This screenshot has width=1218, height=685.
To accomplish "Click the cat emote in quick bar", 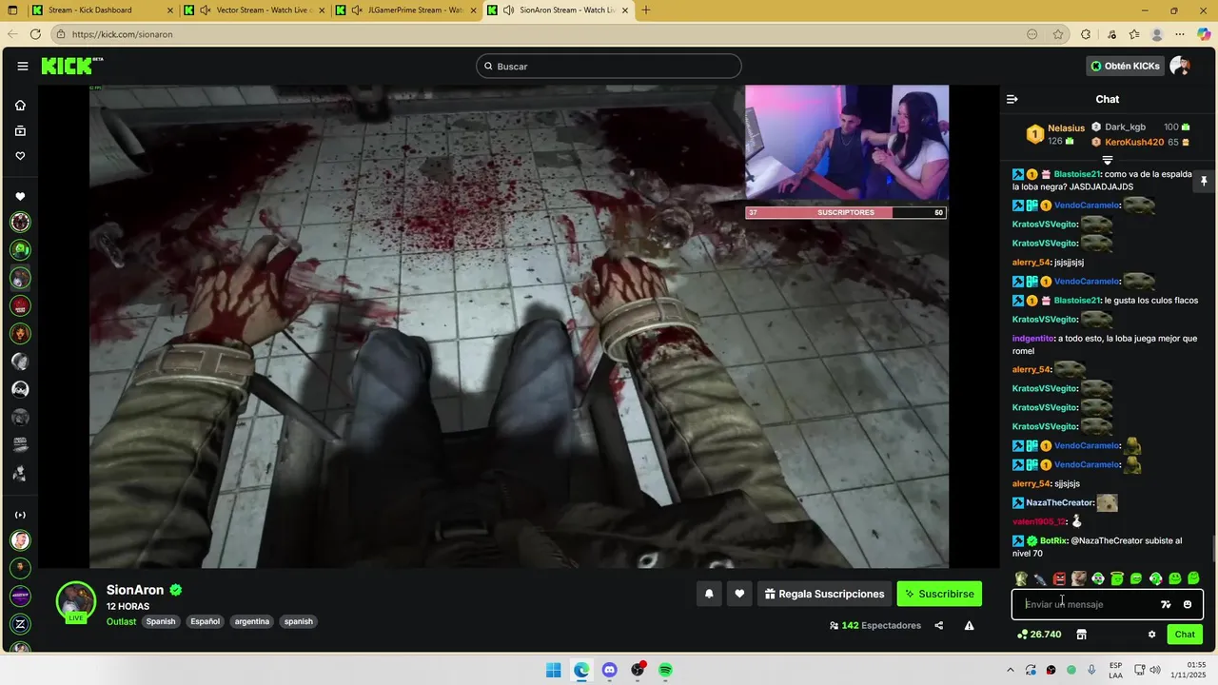I will tap(1078, 578).
